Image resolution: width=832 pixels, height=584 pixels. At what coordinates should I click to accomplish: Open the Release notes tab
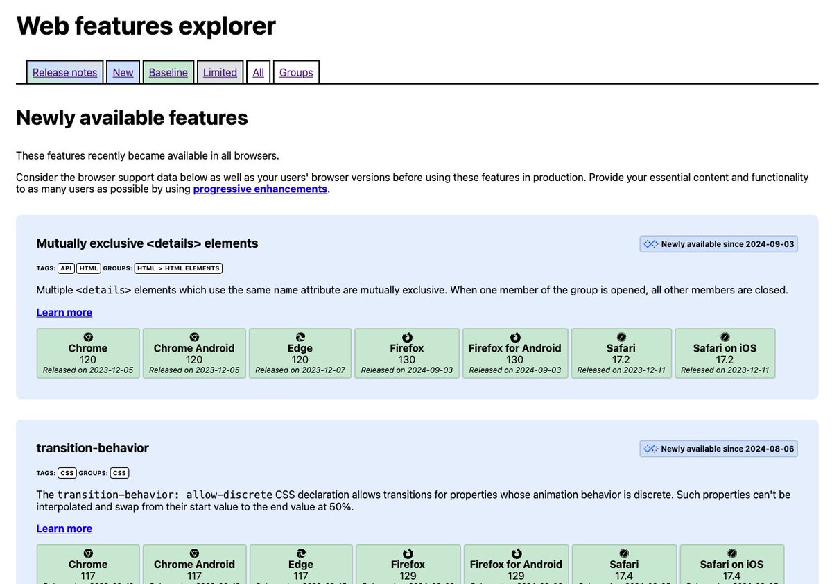65,72
